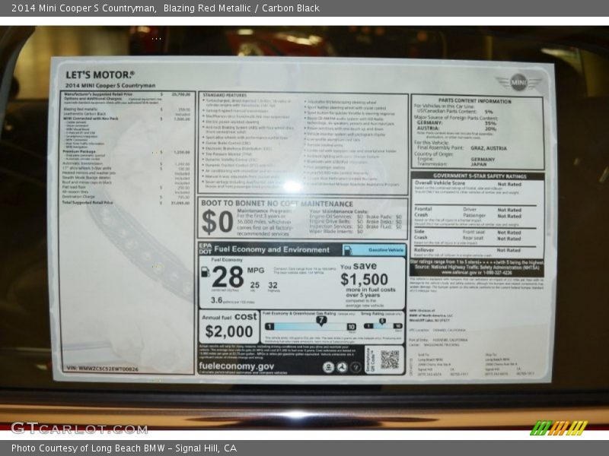The image size is (609, 456).
Task: Click the $2,000 annual fuel cost
Action: (x=229, y=331)
